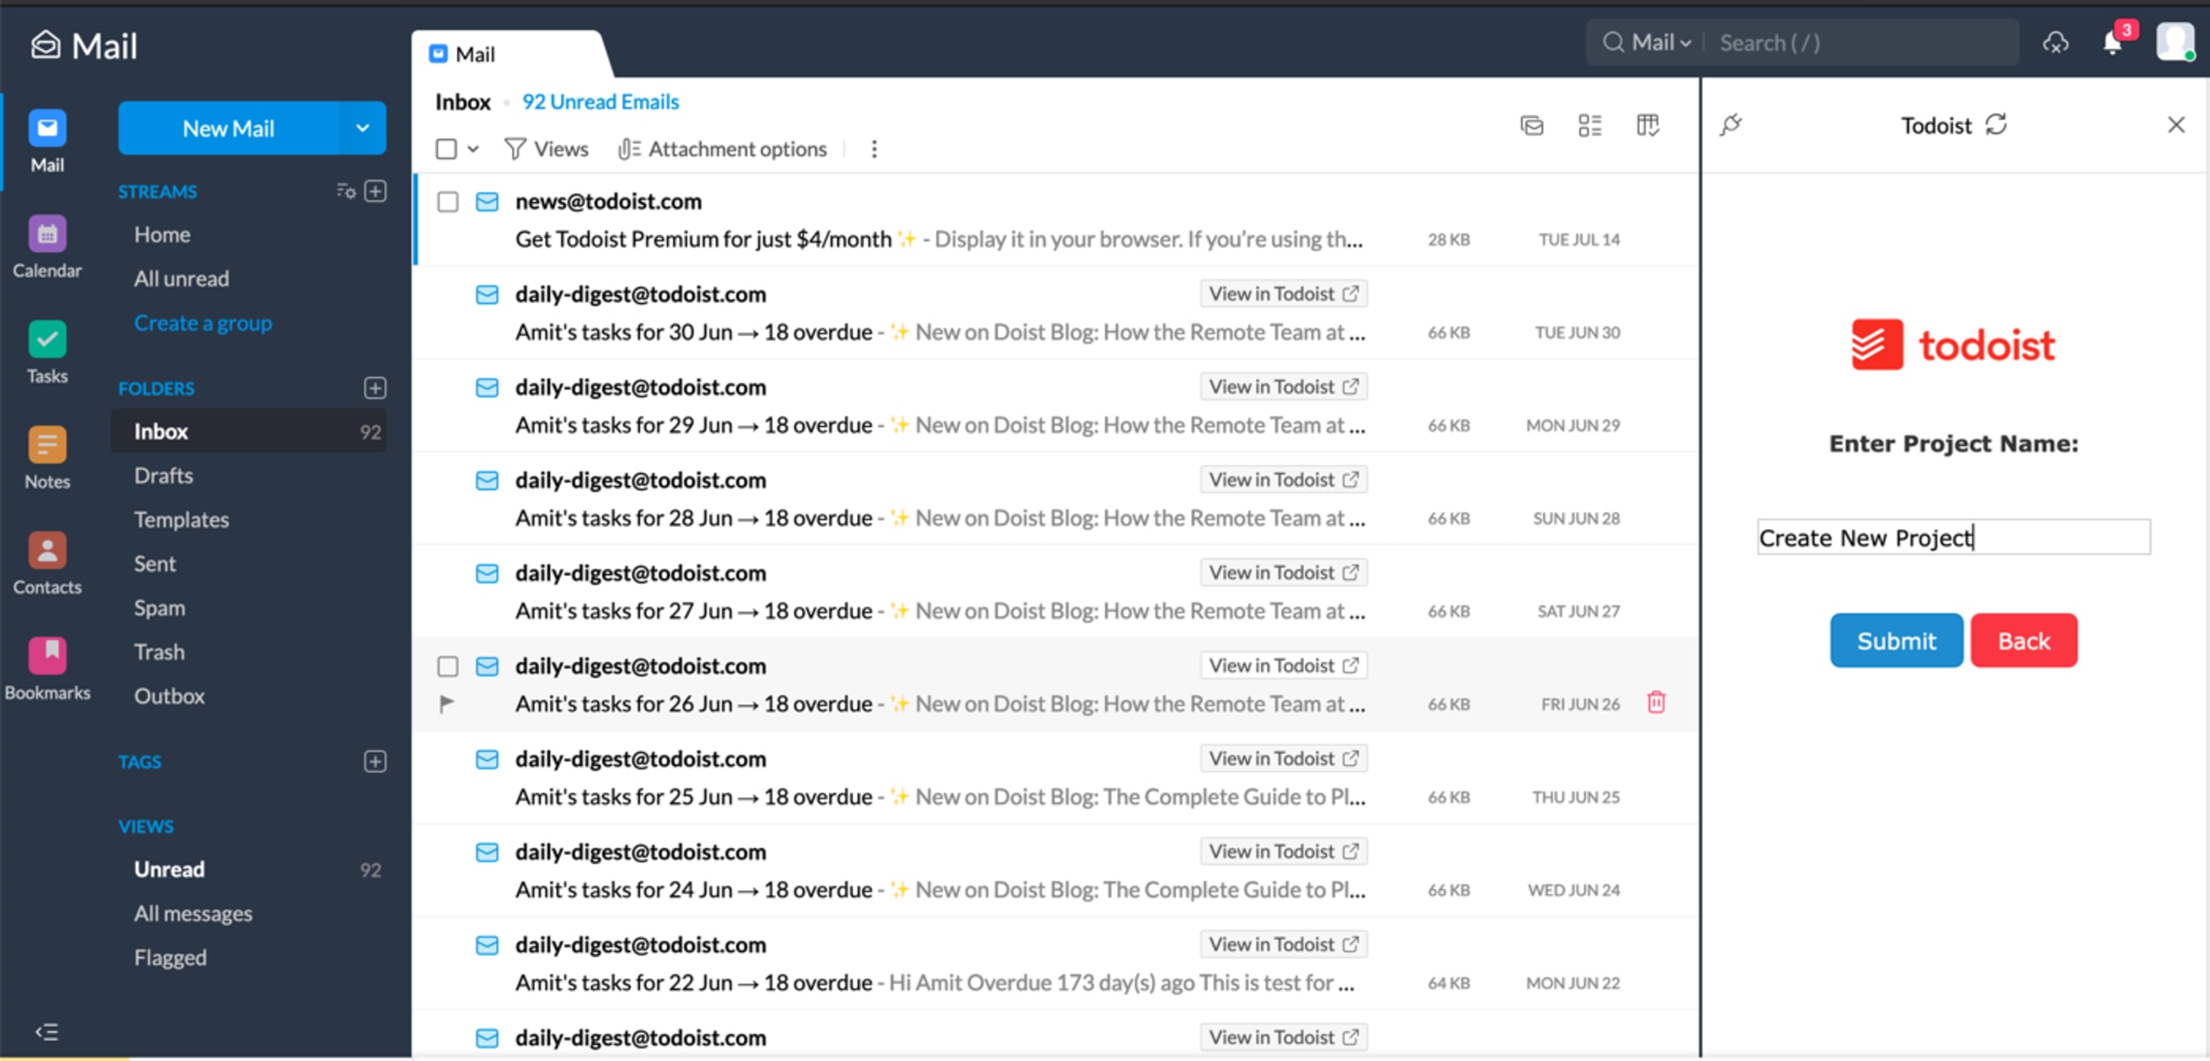Open the Flagged view
The height and width of the screenshot is (1061, 2210).
[170, 957]
